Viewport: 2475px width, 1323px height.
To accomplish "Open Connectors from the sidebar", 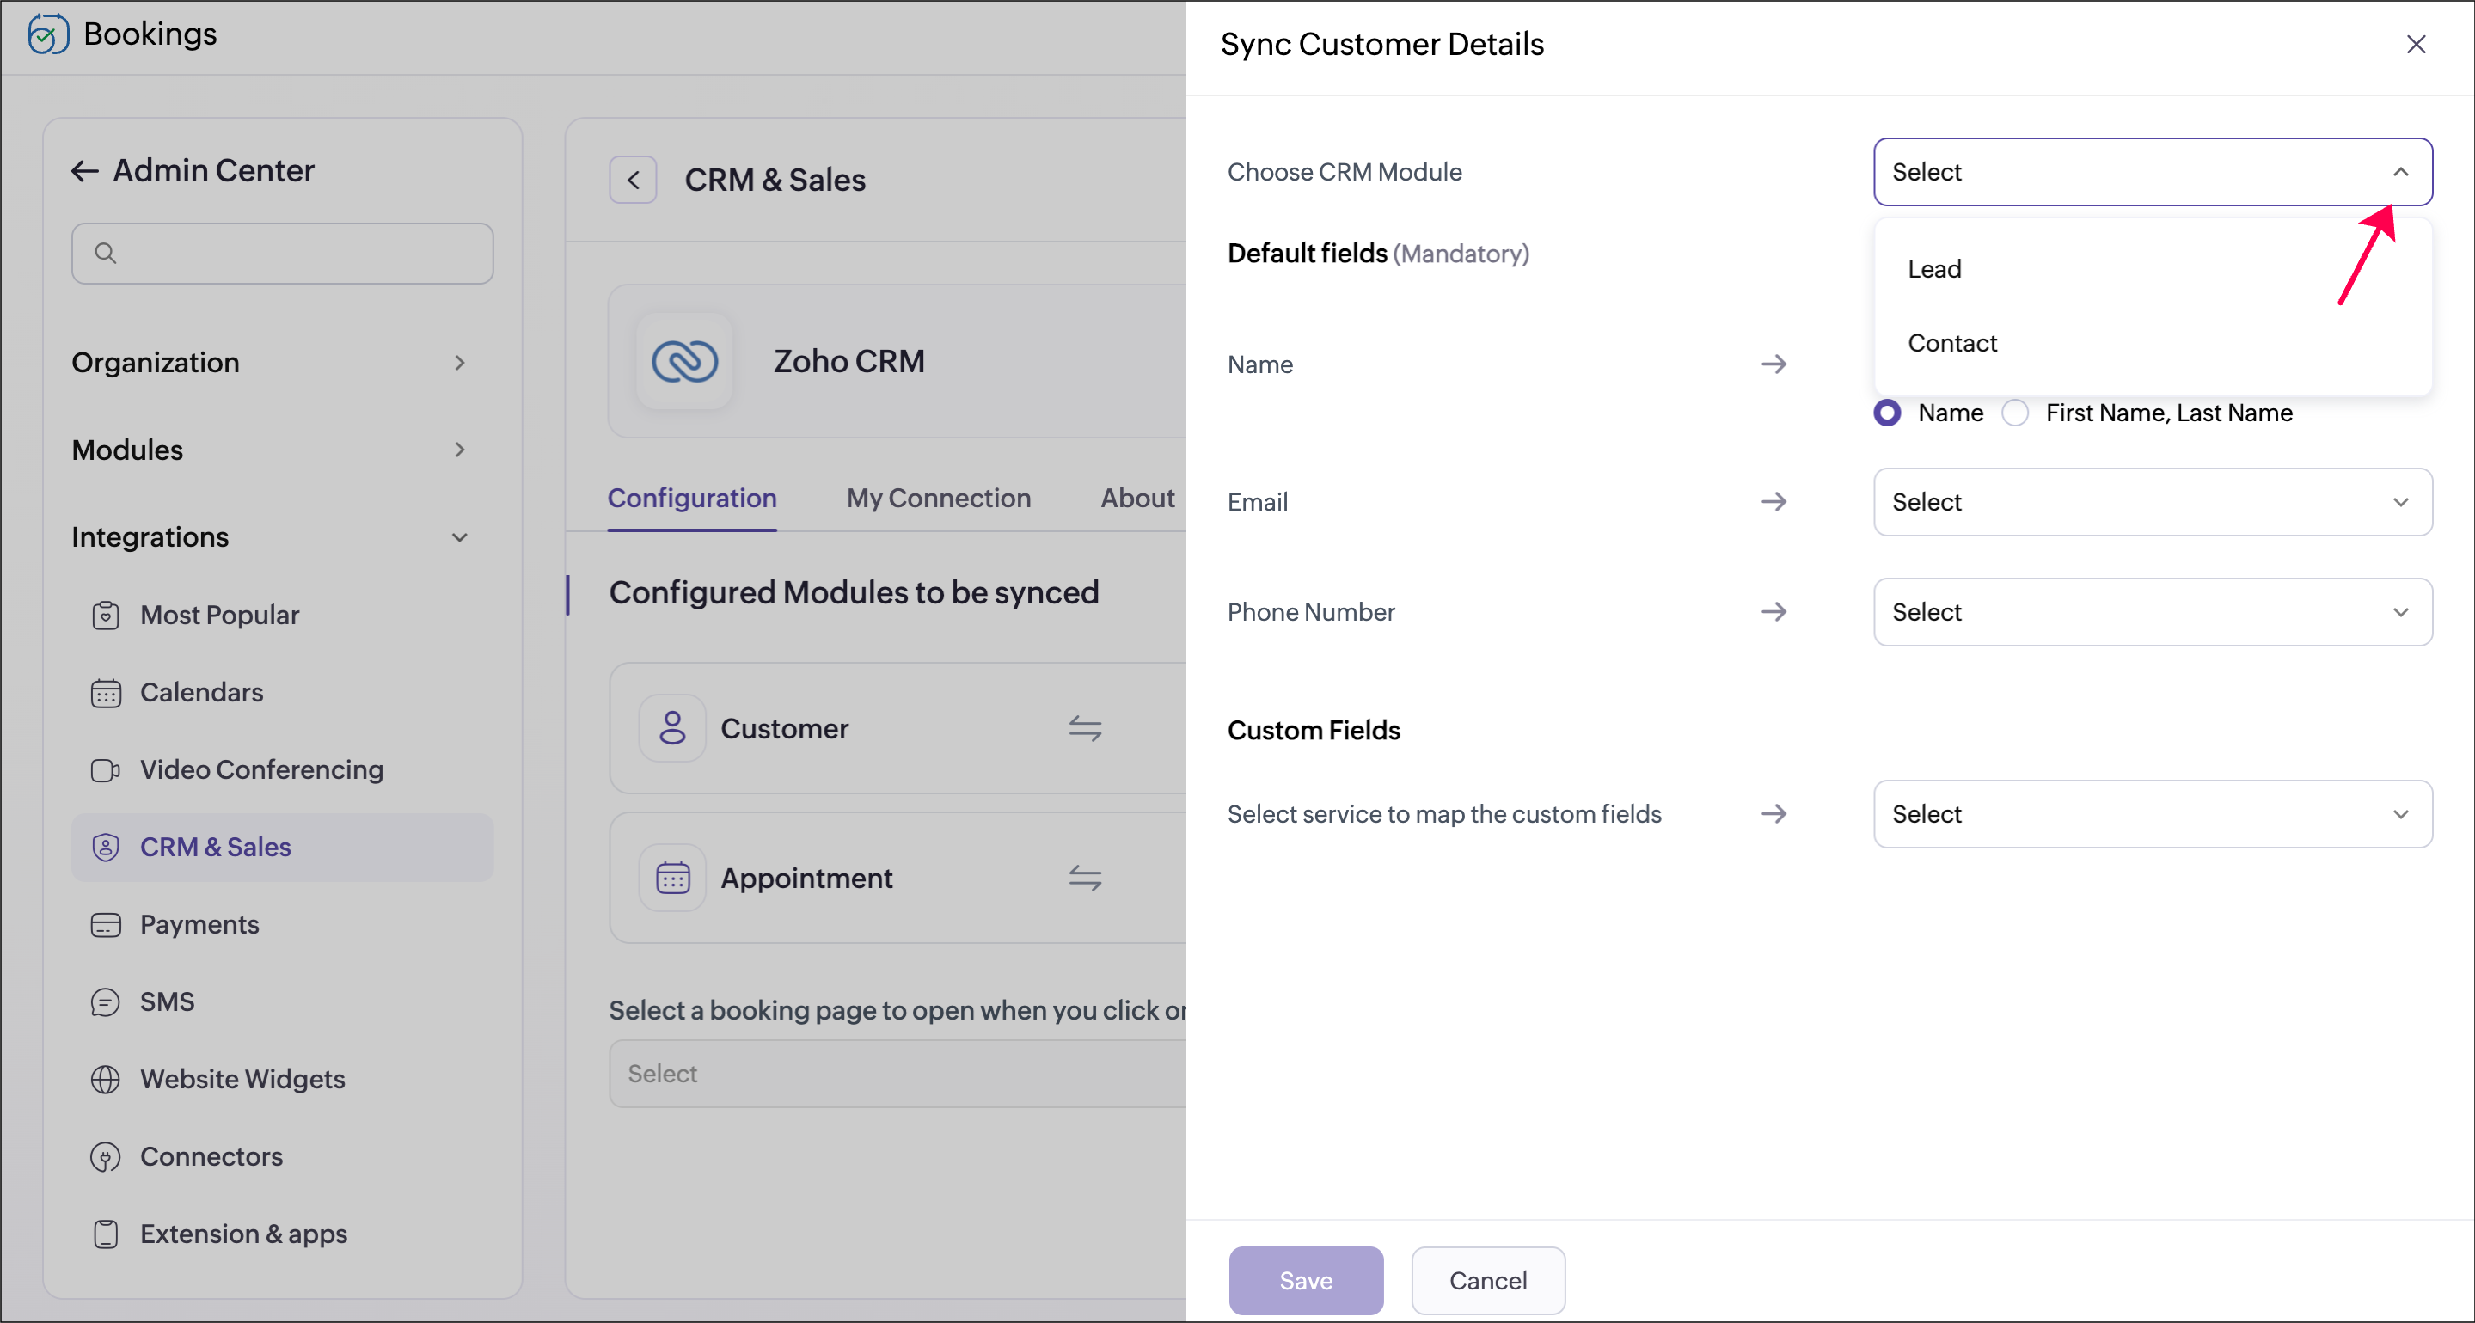I will click(x=211, y=1156).
